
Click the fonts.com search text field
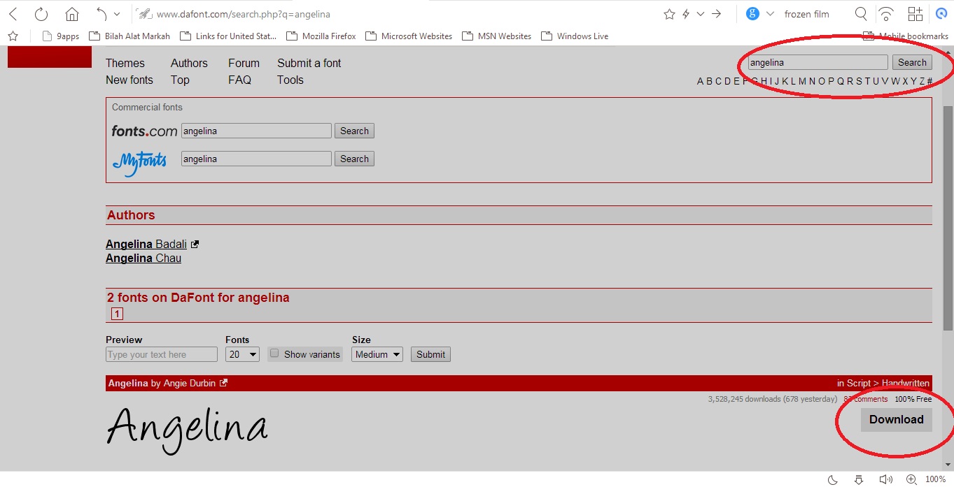click(x=256, y=131)
